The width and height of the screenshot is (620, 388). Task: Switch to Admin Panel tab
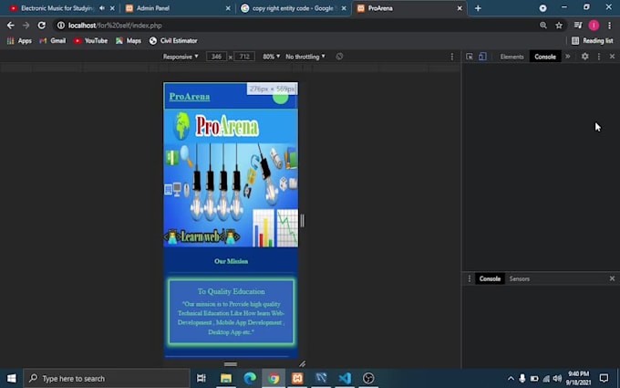(153, 8)
